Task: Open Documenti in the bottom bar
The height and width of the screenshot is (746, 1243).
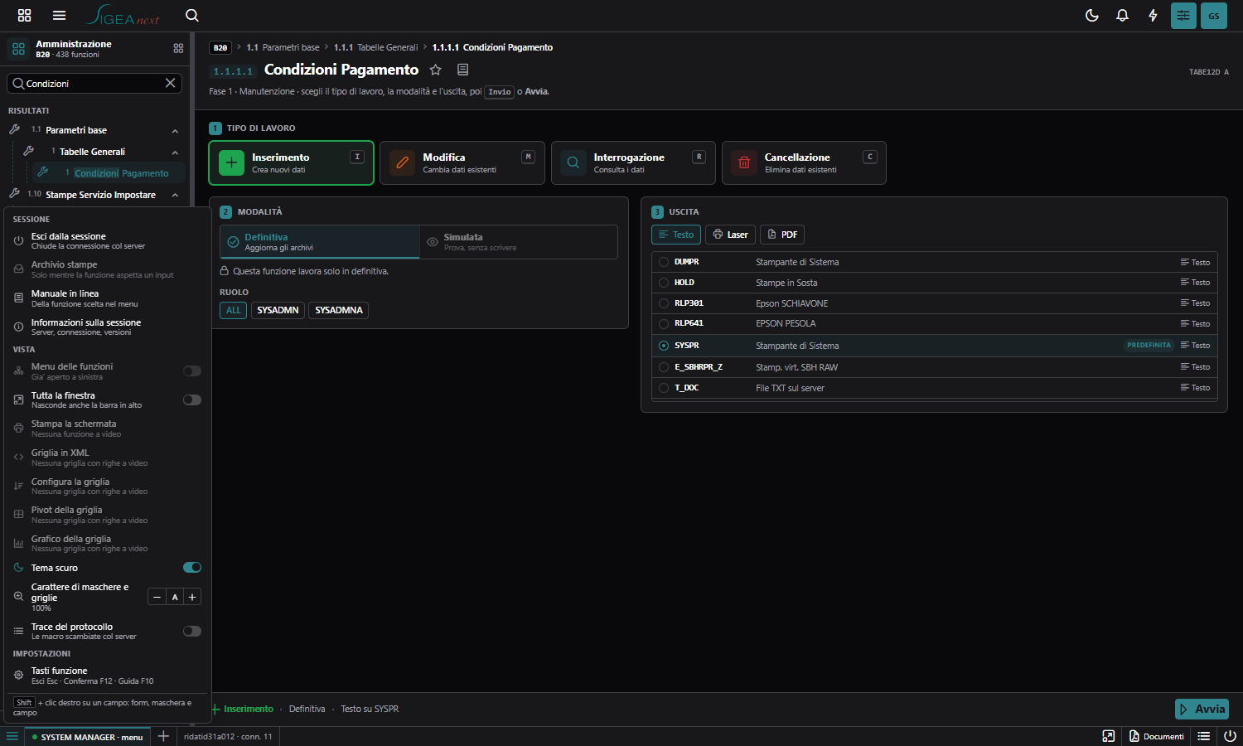Action: (x=1156, y=736)
